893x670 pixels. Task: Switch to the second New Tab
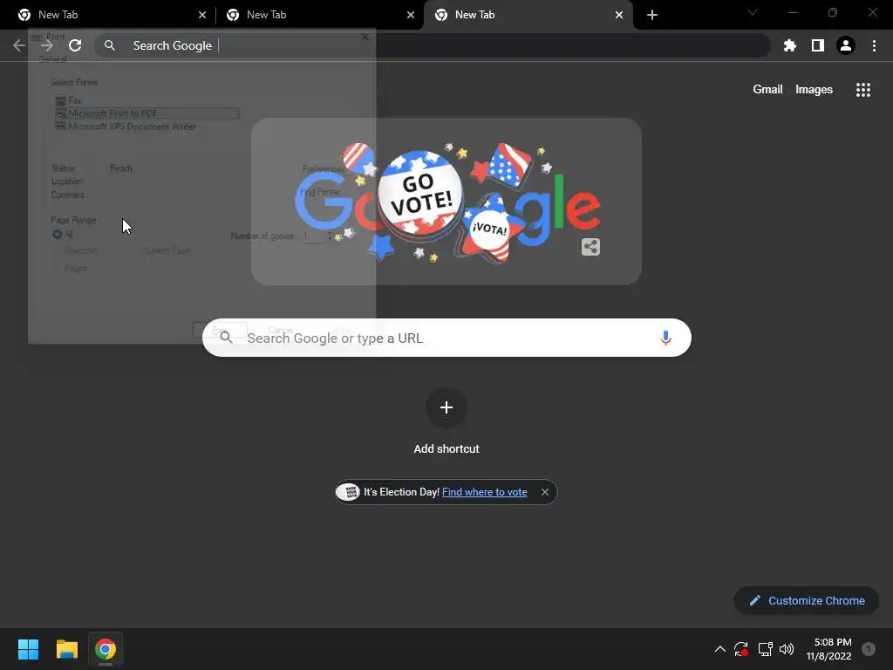[x=317, y=15]
